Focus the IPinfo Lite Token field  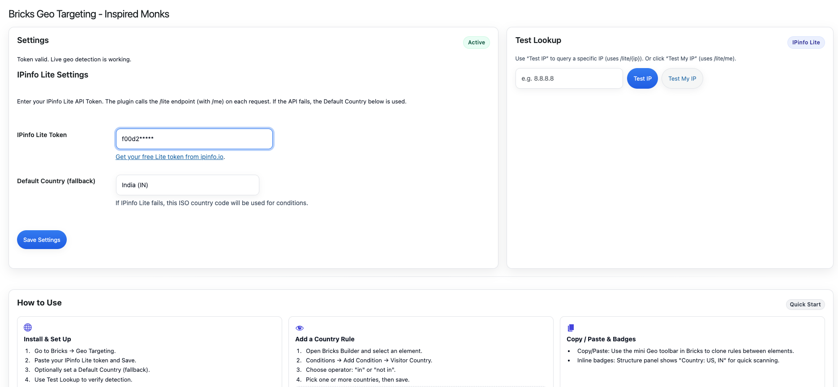point(194,139)
